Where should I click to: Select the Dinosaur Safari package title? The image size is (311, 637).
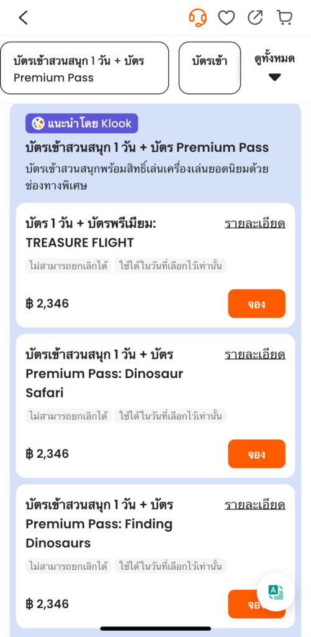[x=104, y=374]
